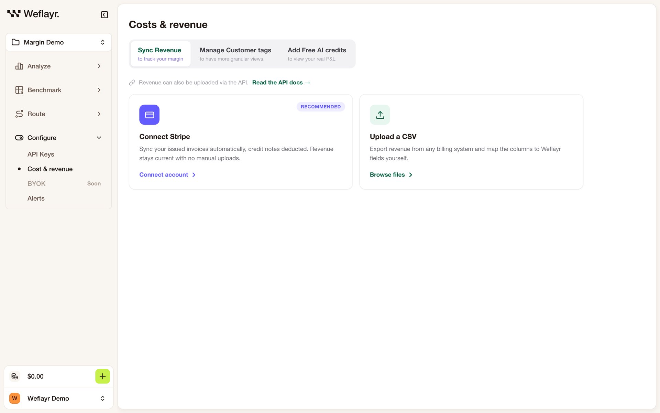The width and height of the screenshot is (660, 413).
Task: Open the Weflayr Demo account switcher
Action: pos(58,398)
